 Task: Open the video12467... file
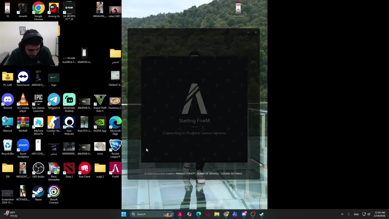click(115, 11)
